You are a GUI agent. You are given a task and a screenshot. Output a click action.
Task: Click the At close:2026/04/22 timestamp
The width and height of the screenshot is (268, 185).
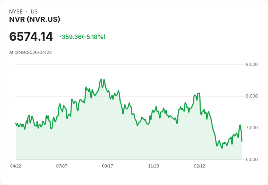[x=31, y=52]
